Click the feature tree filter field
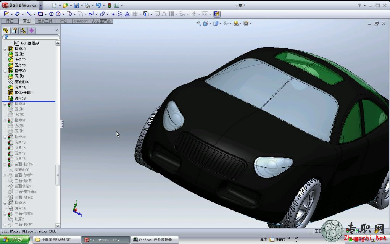 [31, 37]
